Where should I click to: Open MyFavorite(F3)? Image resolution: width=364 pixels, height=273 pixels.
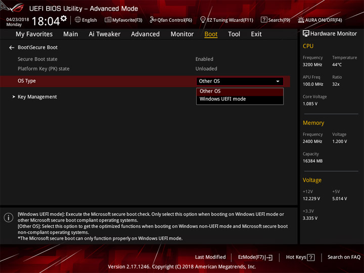point(123,20)
